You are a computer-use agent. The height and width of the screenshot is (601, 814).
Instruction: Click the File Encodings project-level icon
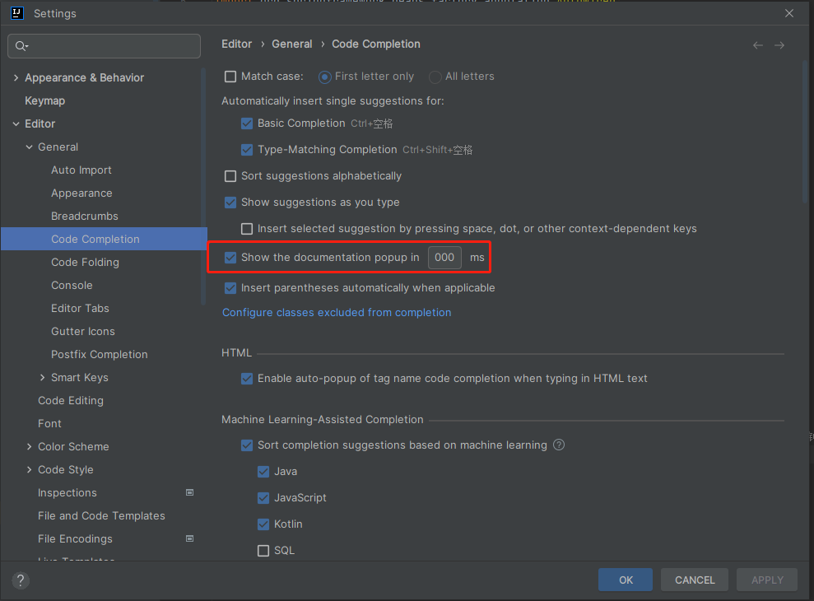[189, 538]
